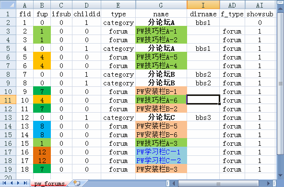Go to first sheet navigation arrow
Viewport: 284px width, 187px height.
pyautogui.click(x=4, y=183)
